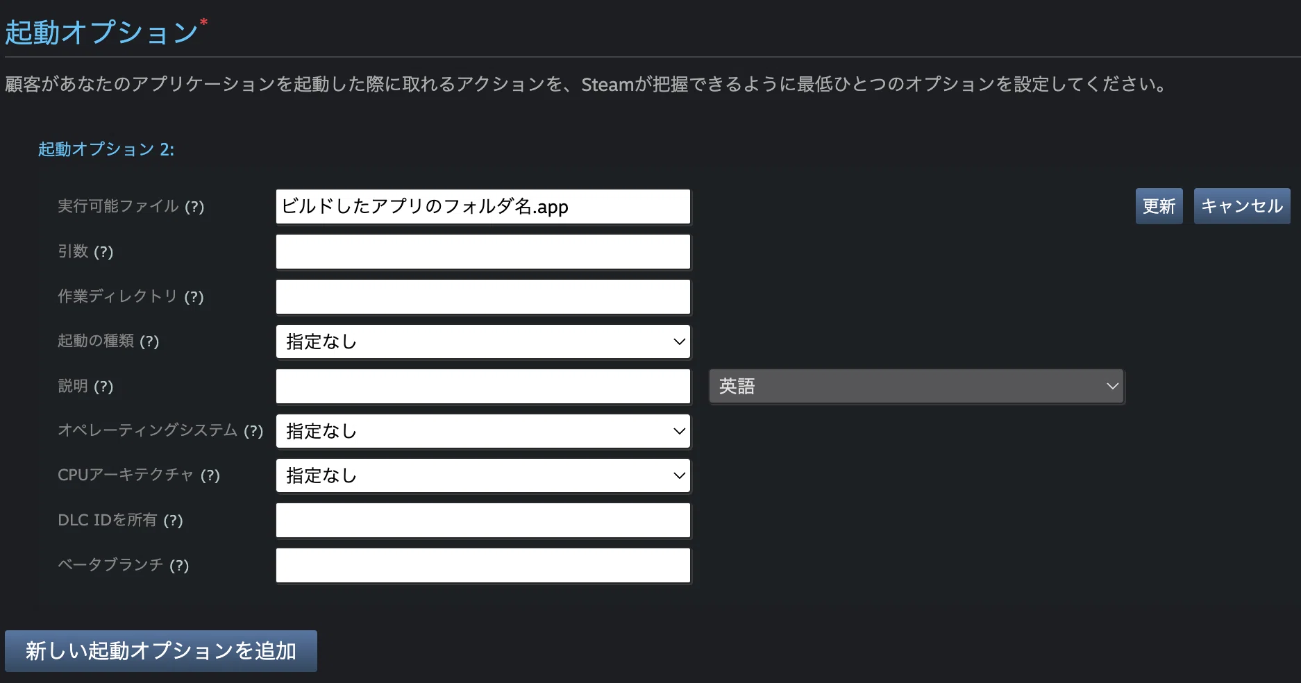Open the (?) help for DLC IDを所有
Screen dimensions: 1301x683
[173, 520]
